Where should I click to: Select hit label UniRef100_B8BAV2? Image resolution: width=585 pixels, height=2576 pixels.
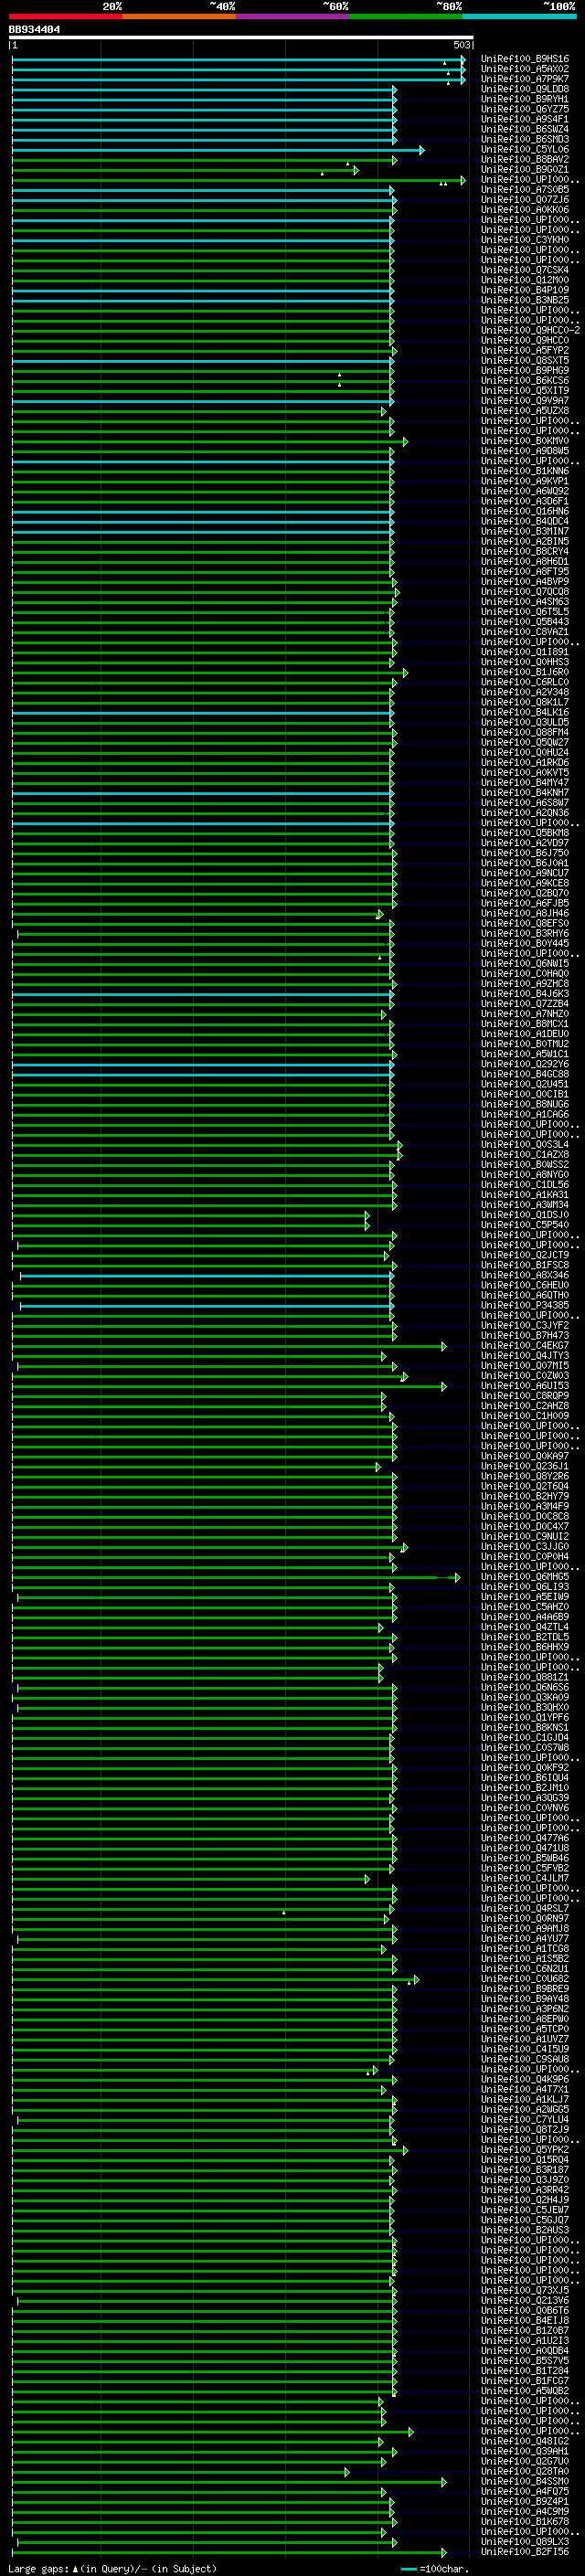(x=525, y=160)
